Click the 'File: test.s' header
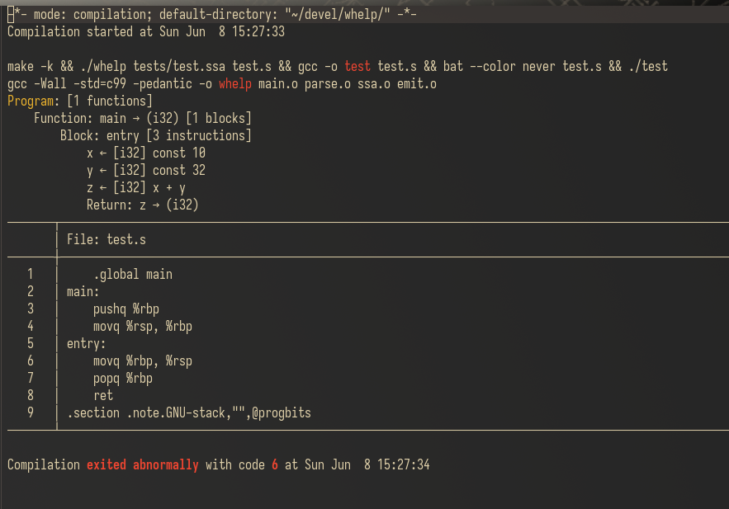Viewport: 729px width, 509px height. point(107,239)
